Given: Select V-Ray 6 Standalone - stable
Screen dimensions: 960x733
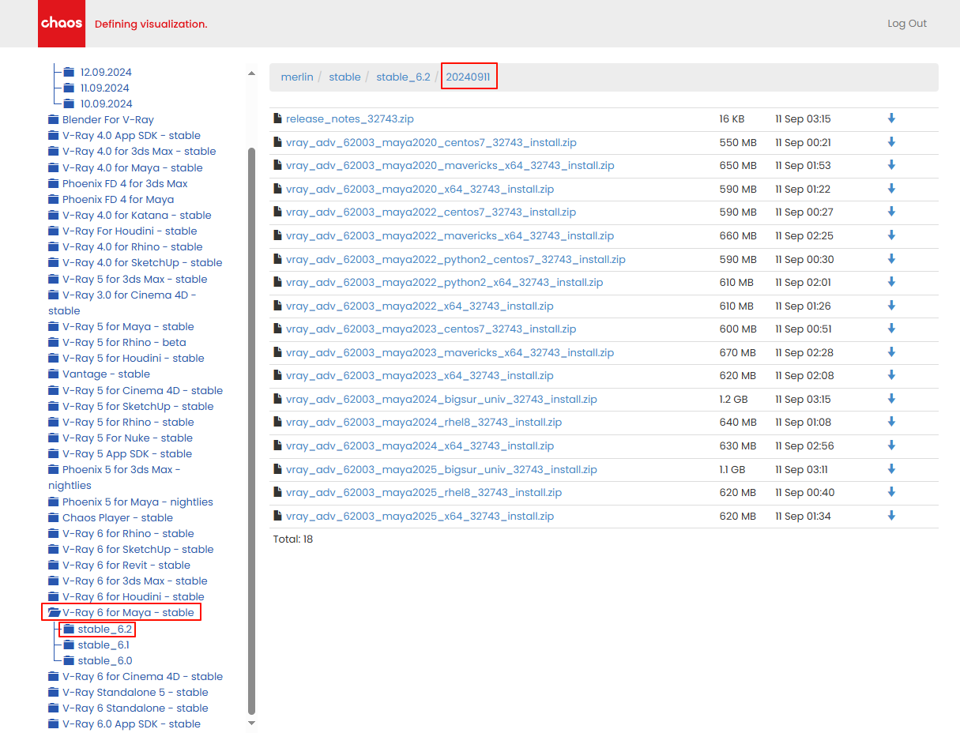Looking at the screenshot, I should click(x=135, y=709).
